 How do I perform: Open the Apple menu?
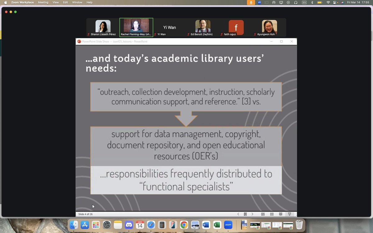click(5, 2)
